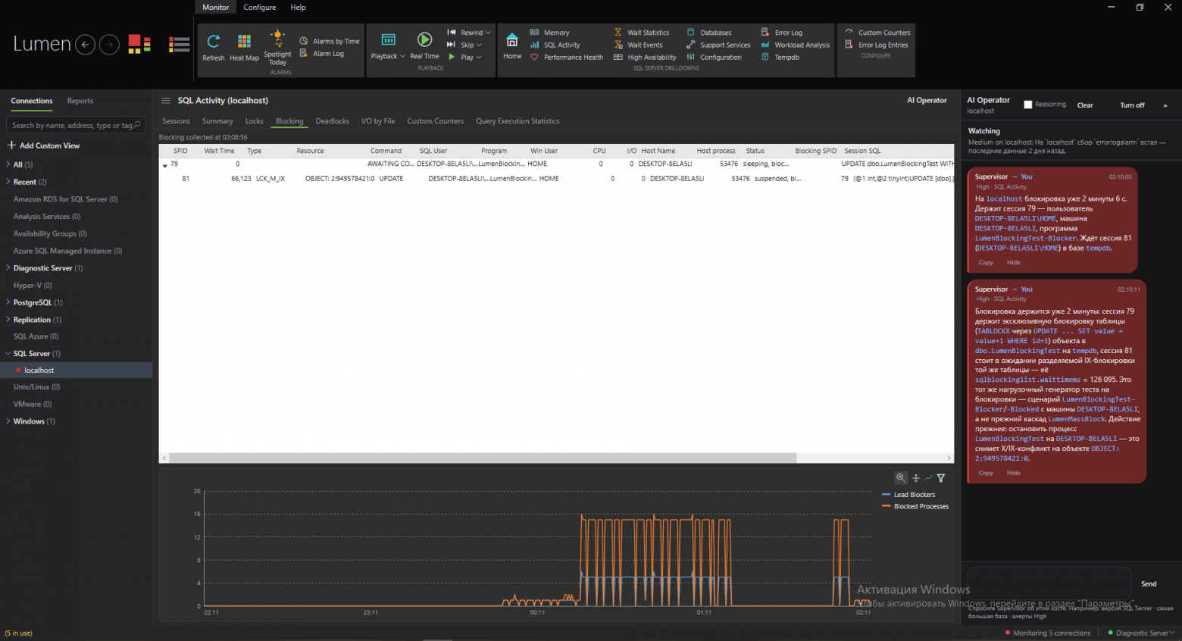Click the connections search field
This screenshot has width=1182, height=641.
pos(76,125)
